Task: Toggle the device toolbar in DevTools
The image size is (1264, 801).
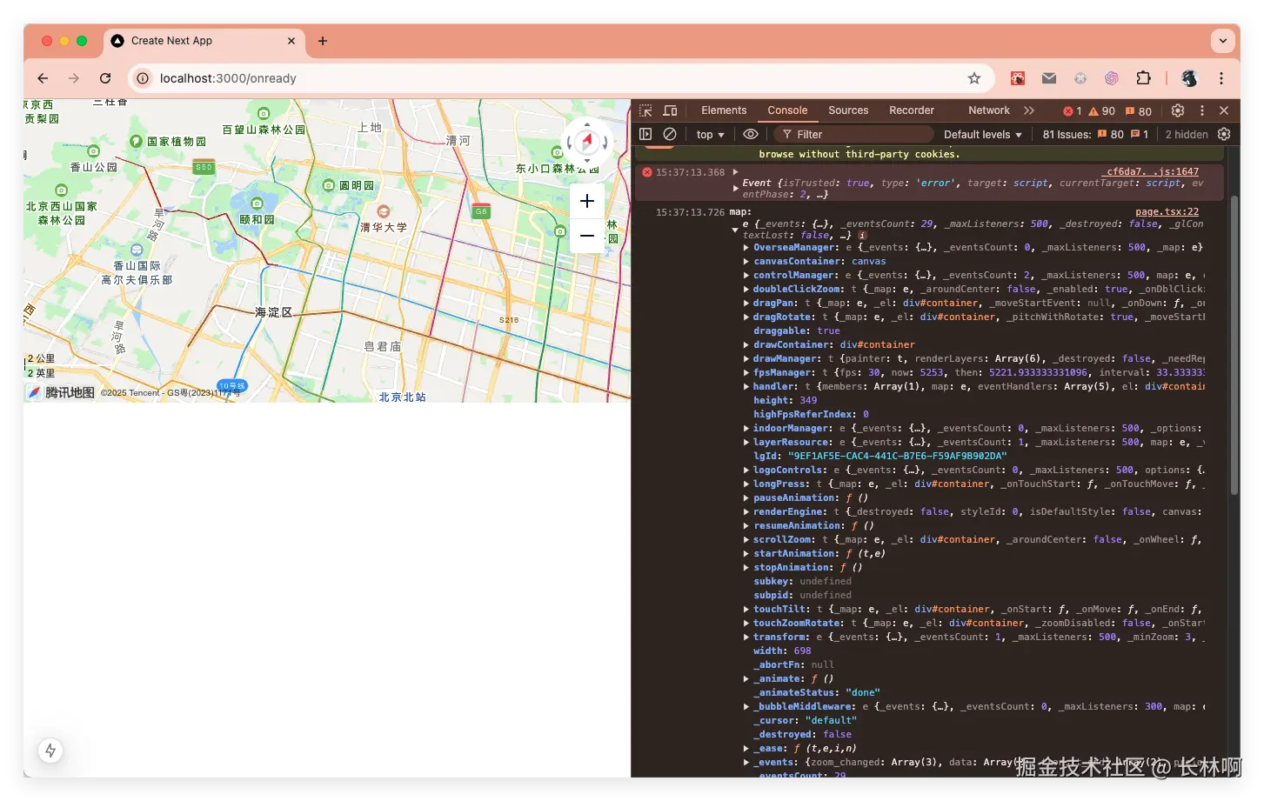Action: [670, 110]
